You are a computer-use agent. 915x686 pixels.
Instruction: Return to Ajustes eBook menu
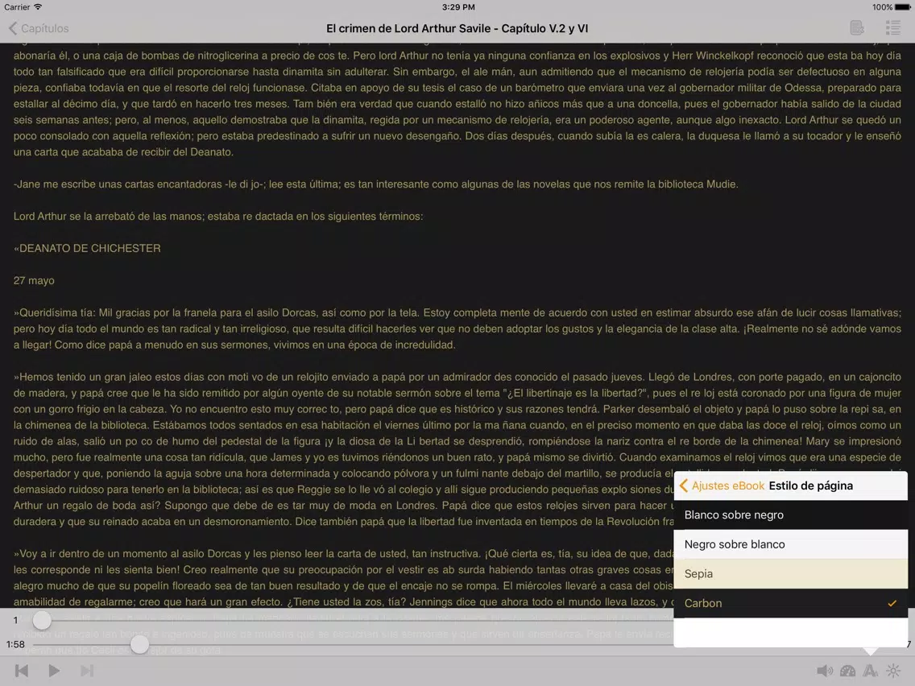point(727,486)
